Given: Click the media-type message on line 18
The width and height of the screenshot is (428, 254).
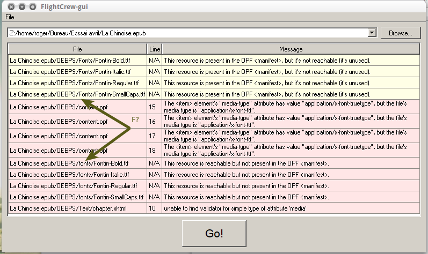Looking at the screenshot, I should [291, 150].
